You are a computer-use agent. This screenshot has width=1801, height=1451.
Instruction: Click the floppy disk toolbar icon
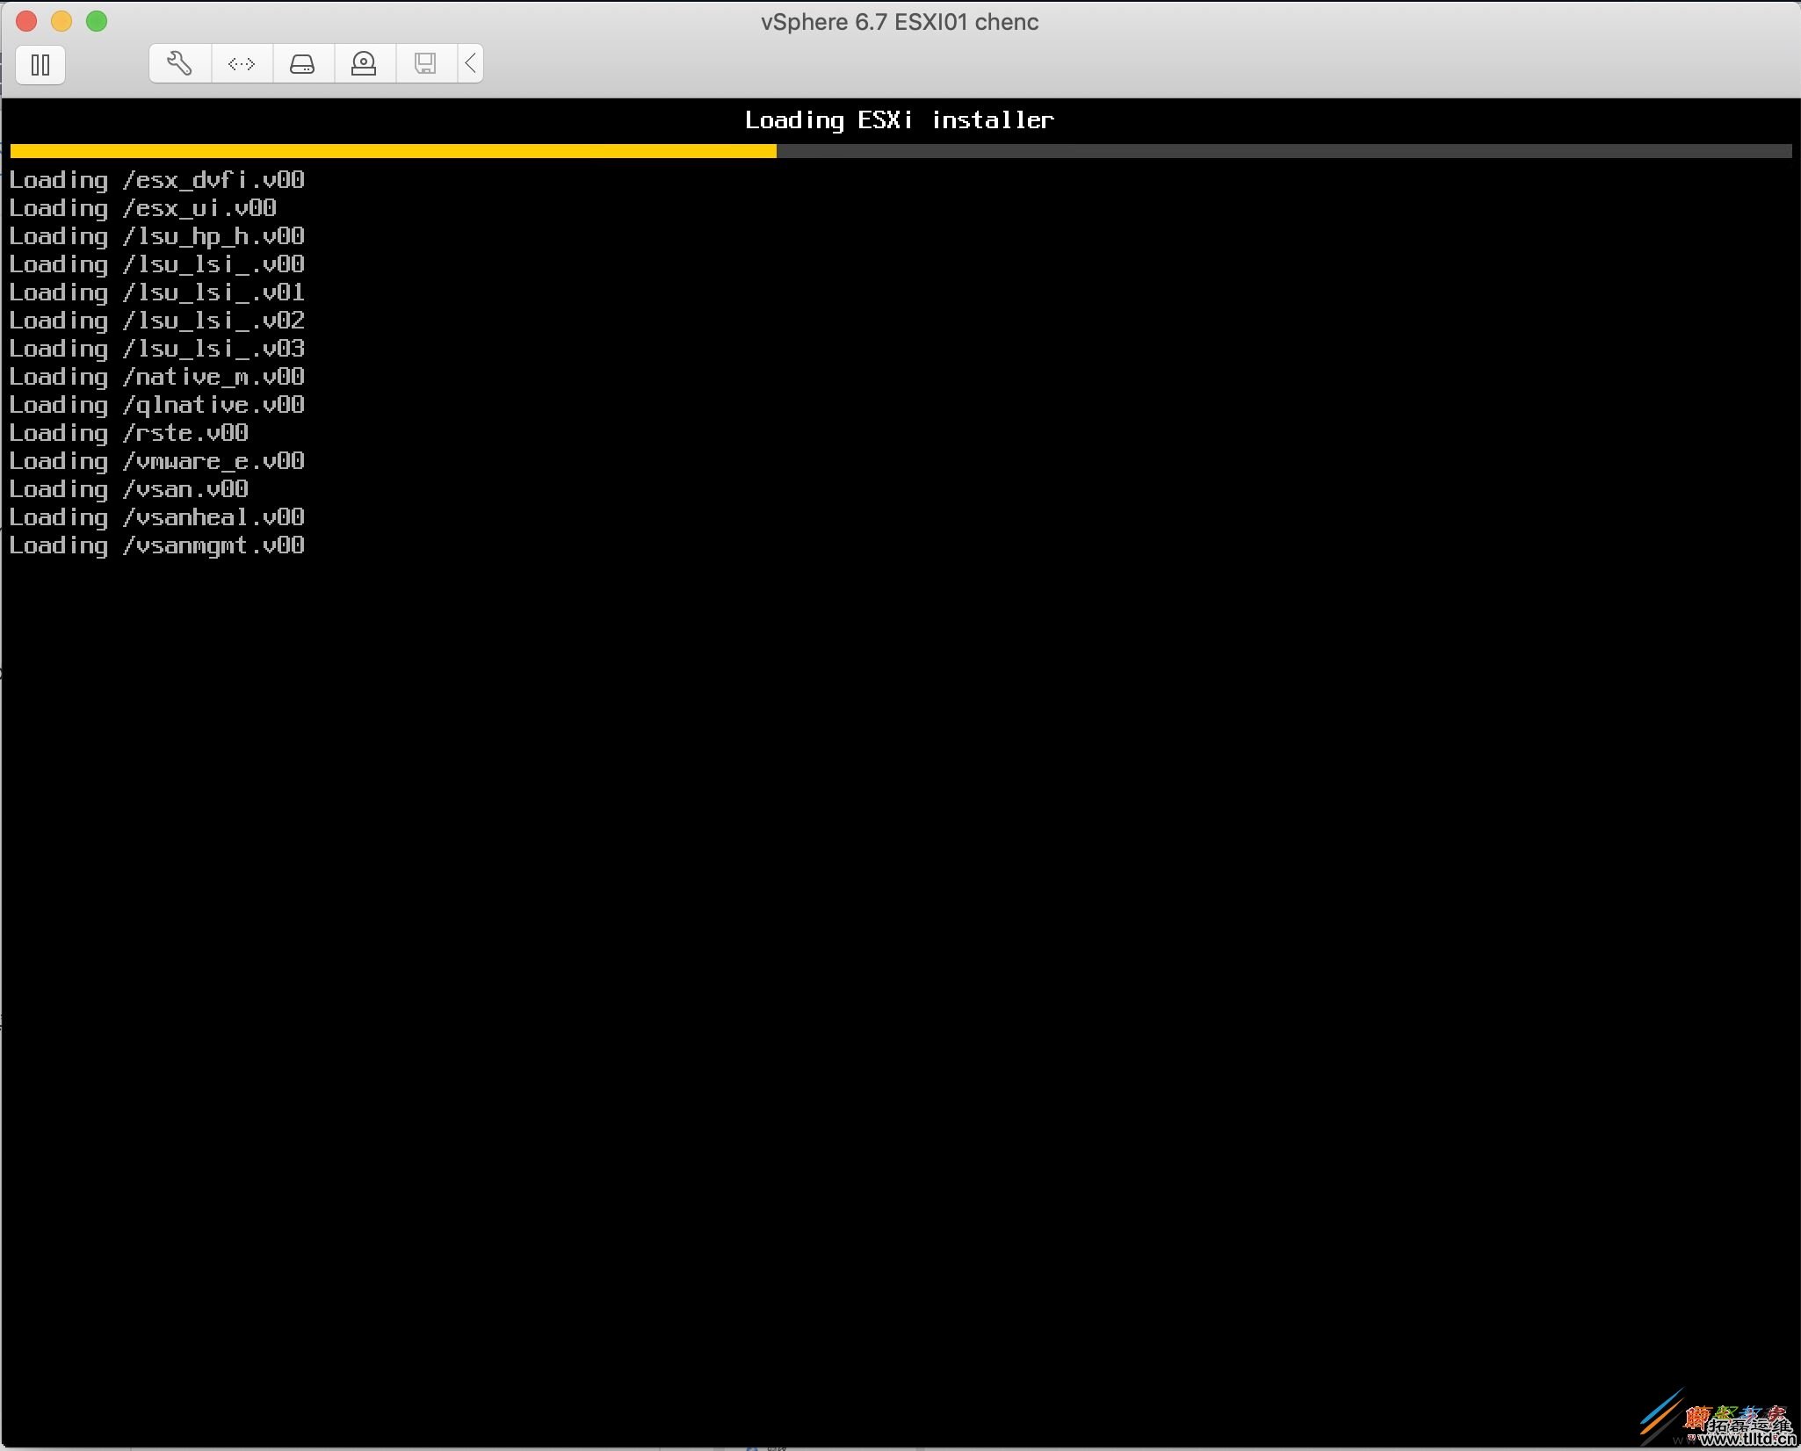pos(425,62)
